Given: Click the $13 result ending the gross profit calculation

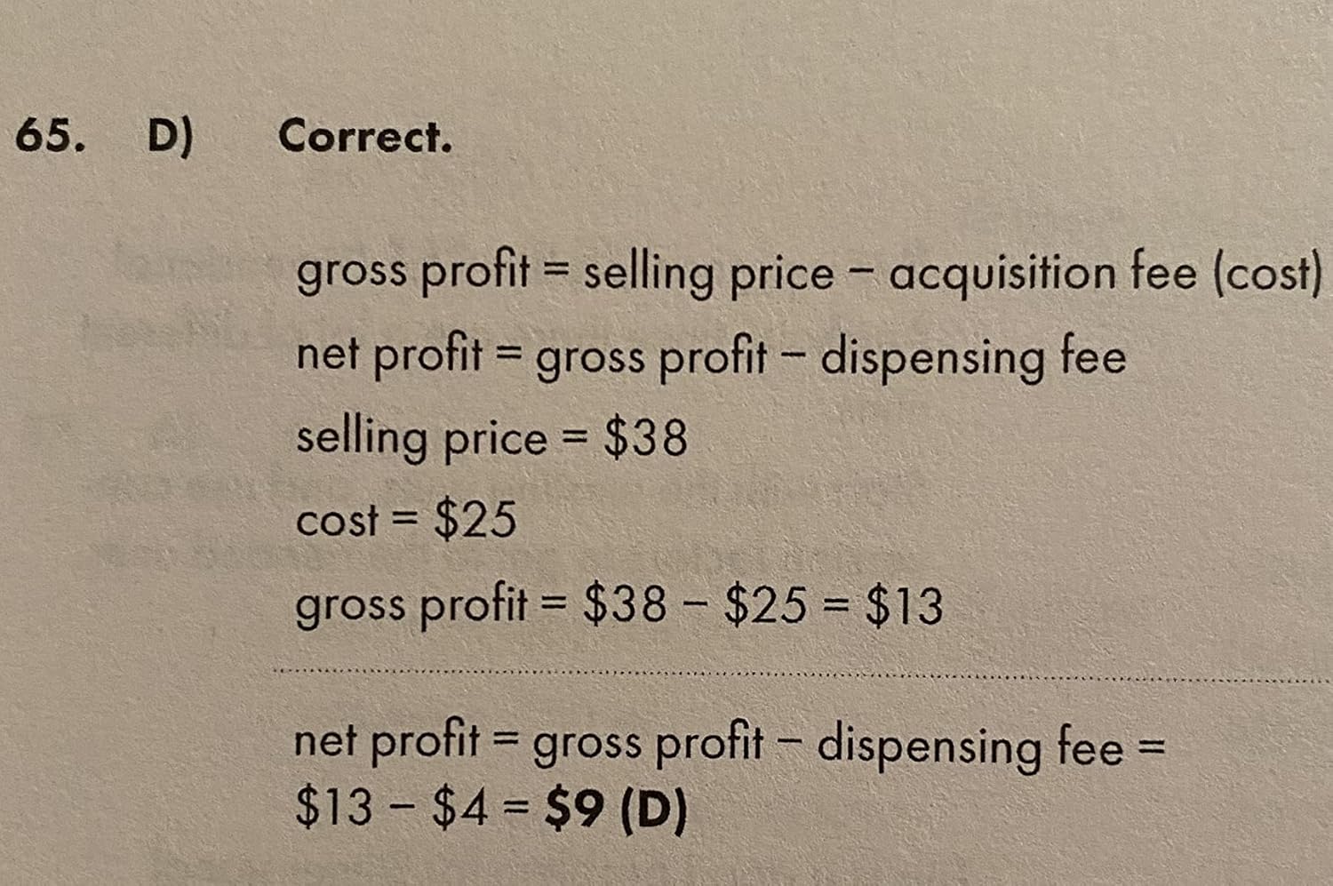Looking at the screenshot, I should 904,606.
